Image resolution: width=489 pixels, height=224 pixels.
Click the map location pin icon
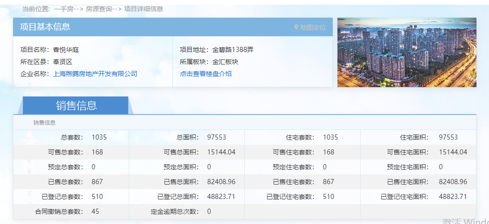tap(296, 27)
